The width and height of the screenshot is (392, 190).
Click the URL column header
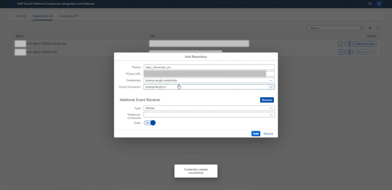pyautogui.click(x=152, y=36)
